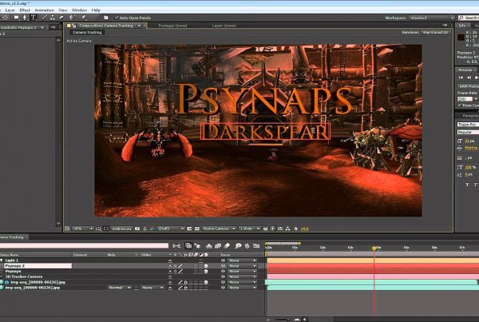Click current timecode in the viewer bar

coord(121,229)
